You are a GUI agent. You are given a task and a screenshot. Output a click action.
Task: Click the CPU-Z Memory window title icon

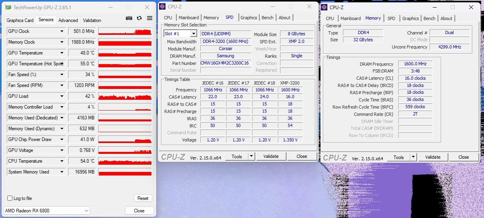tap(324, 7)
